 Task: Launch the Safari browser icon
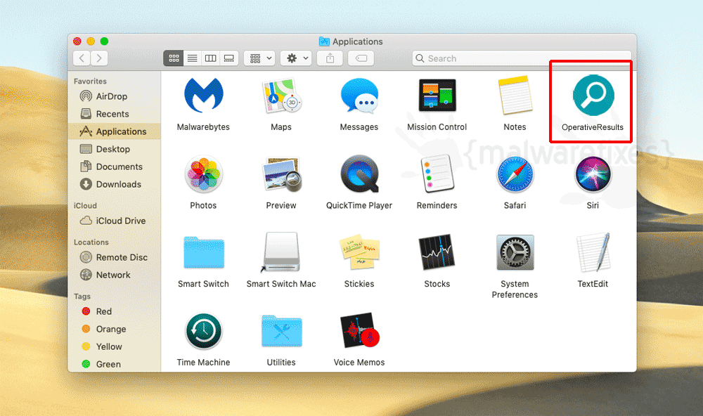[515, 174]
